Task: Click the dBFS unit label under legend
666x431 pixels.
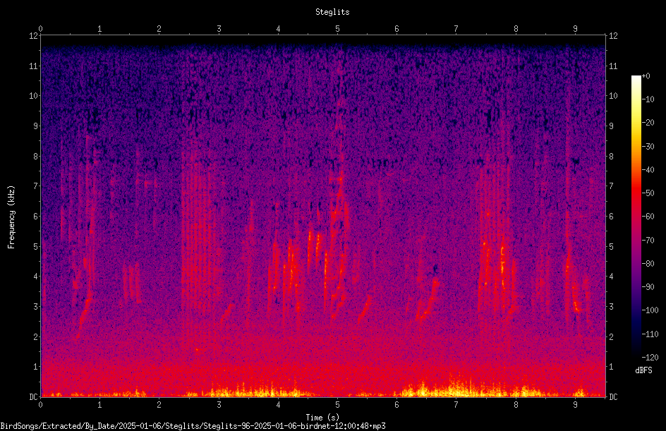Action: tap(643, 370)
